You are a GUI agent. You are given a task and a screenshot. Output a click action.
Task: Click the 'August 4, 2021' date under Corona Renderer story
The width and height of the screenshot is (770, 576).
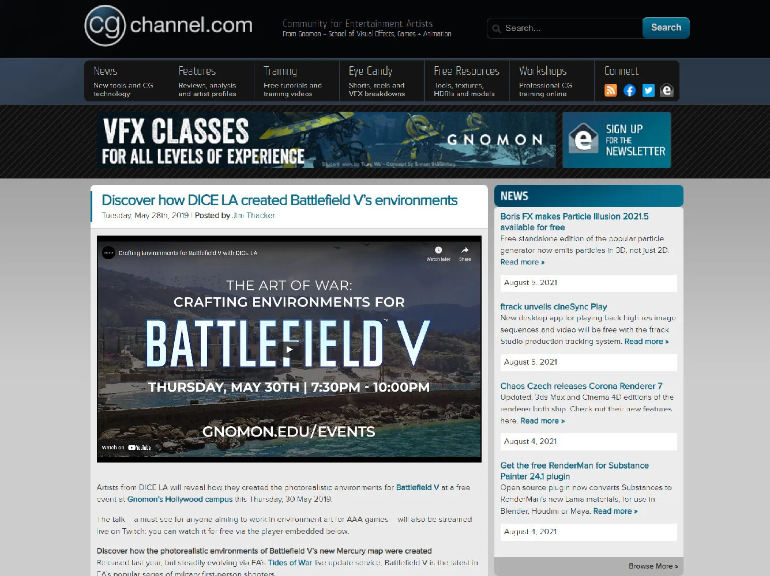(531, 442)
